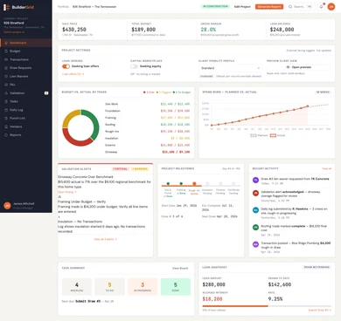
Task: Open the Daily Log sidebar icon
Action: (x=6, y=110)
